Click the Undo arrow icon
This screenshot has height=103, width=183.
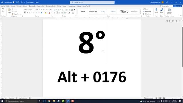click(x=3, y=9)
